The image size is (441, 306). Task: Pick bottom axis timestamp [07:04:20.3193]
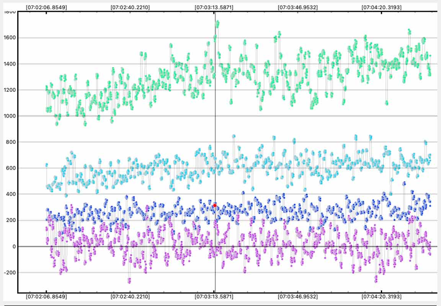pos(382,297)
